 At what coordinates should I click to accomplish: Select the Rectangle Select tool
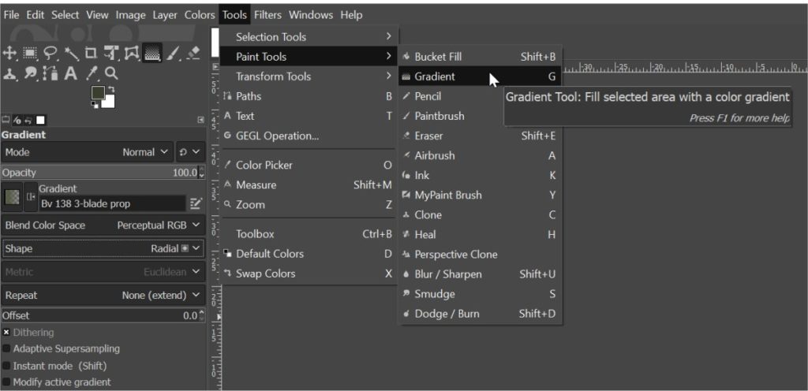(x=31, y=54)
